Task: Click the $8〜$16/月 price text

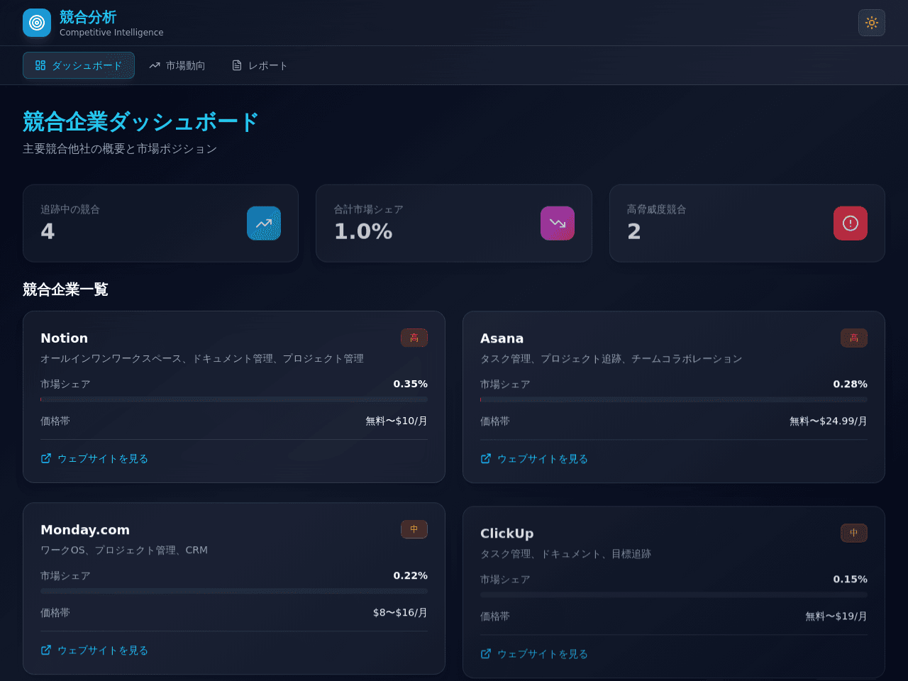Action: (400, 612)
